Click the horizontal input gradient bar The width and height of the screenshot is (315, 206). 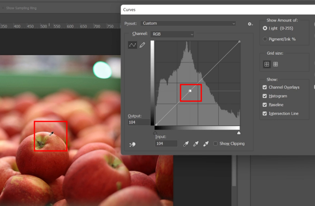coord(197,128)
